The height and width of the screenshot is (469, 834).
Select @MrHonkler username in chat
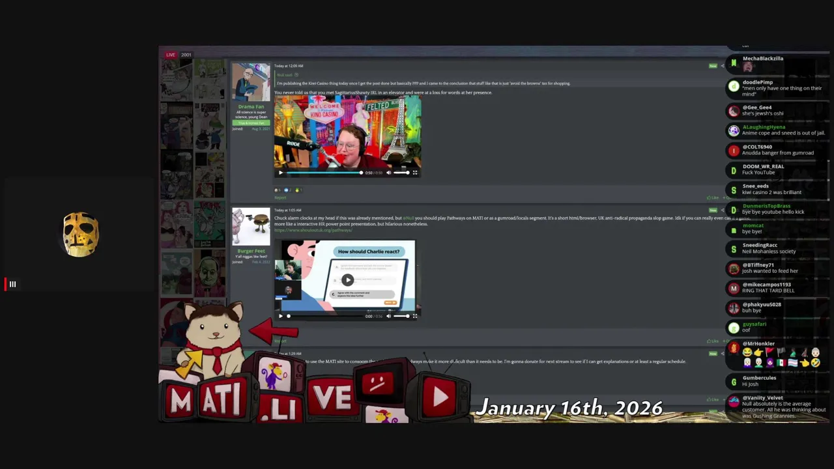tap(758, 343)
